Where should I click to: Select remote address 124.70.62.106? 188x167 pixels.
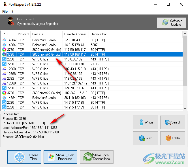click(74, 88)
